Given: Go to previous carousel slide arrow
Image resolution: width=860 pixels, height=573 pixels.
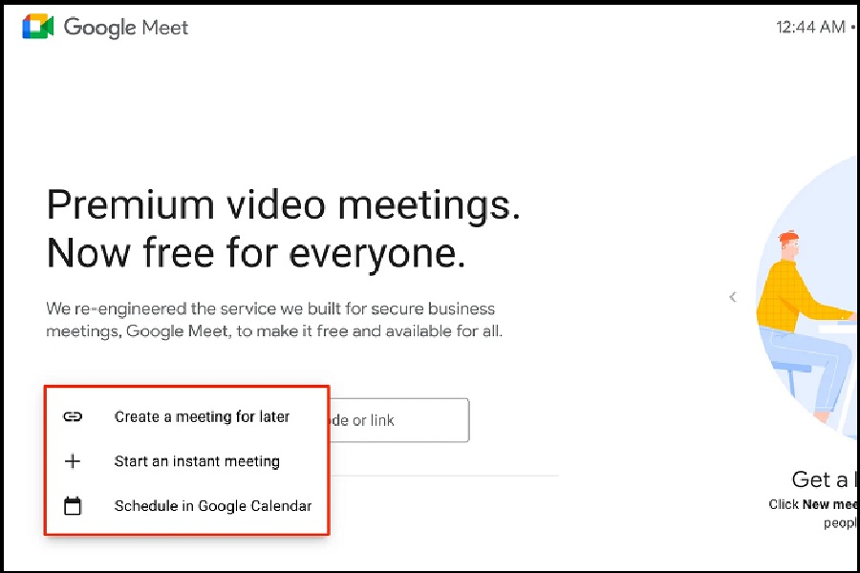Looking at the screenshot, I should click(x=733, y=297).
